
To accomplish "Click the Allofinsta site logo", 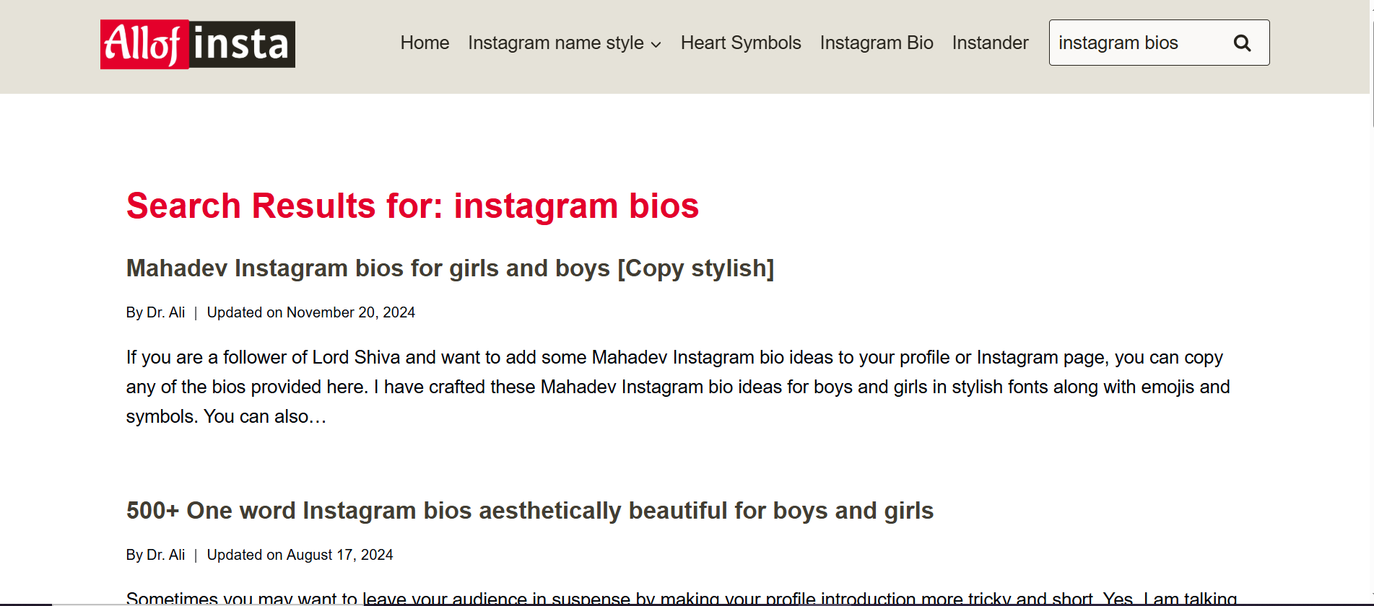I will click(197, 44).
